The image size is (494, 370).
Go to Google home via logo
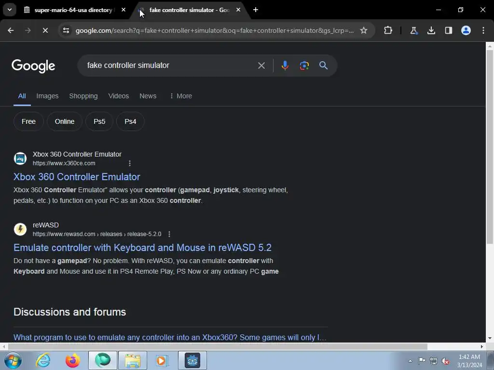coord(33,66)
